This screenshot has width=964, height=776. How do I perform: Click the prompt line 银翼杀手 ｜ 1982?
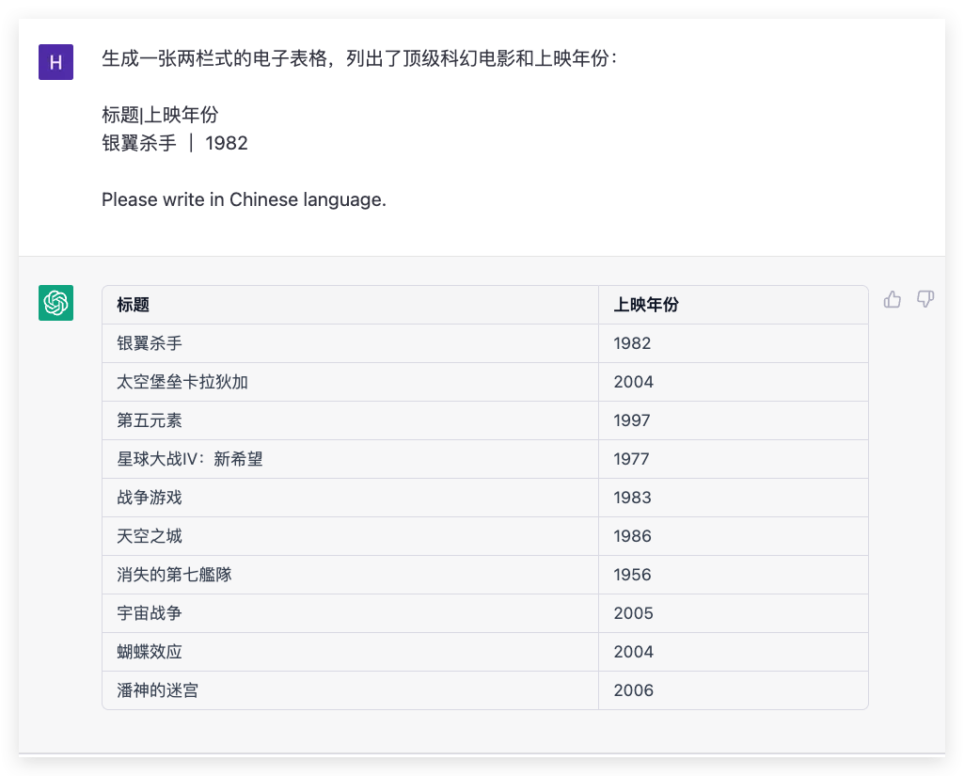pyautogui.click(x=175, y=143)
